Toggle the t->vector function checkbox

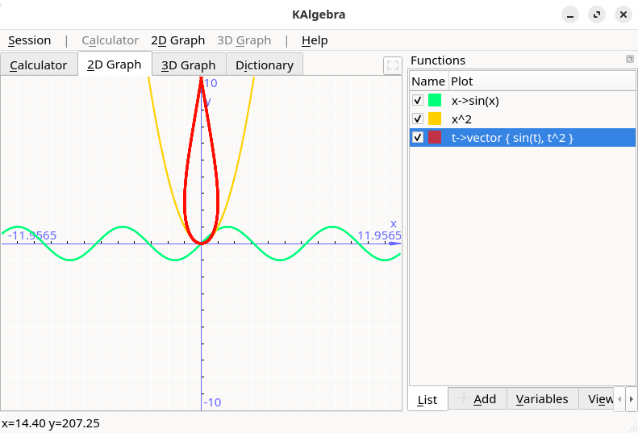point(418,137)
